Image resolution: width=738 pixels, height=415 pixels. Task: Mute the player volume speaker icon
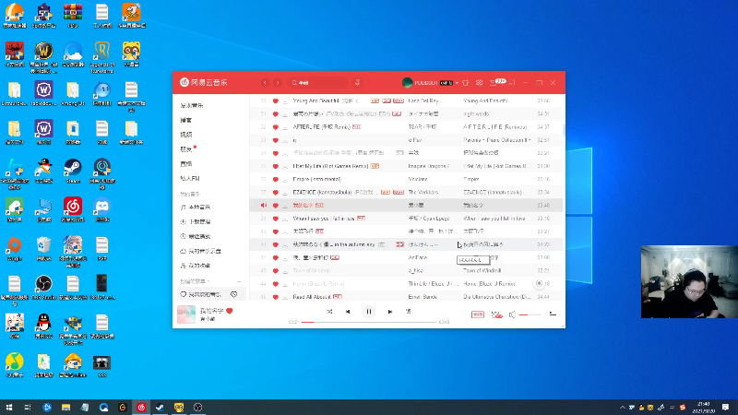click(512, 314)
